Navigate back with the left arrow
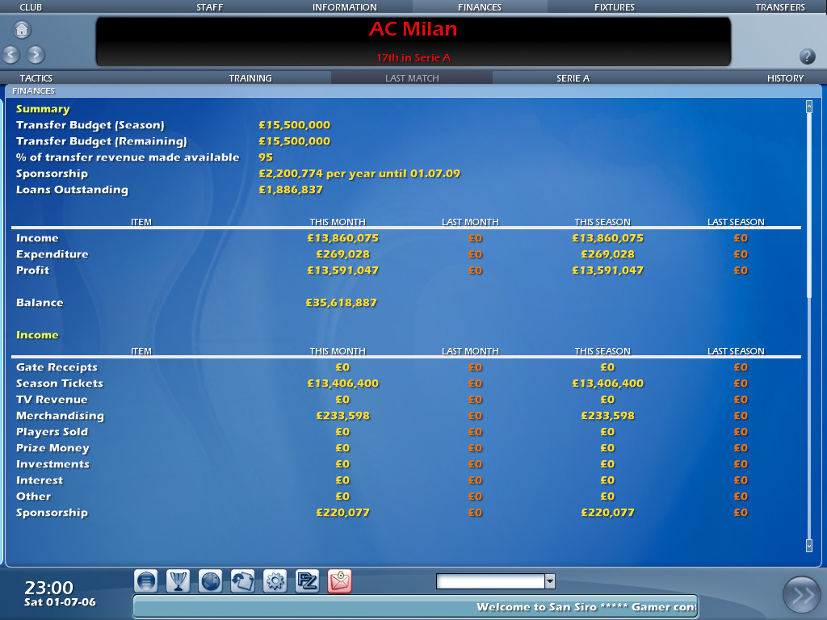 pyautogui.click(x=11, y=54)
